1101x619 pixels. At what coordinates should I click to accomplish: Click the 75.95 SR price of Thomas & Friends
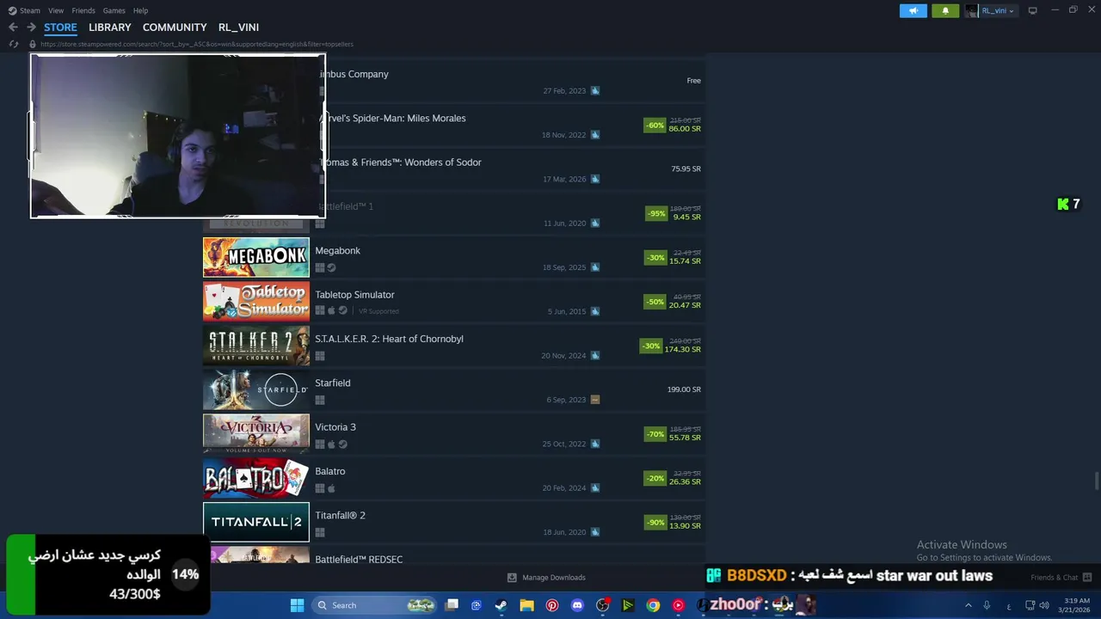(686, 169)
